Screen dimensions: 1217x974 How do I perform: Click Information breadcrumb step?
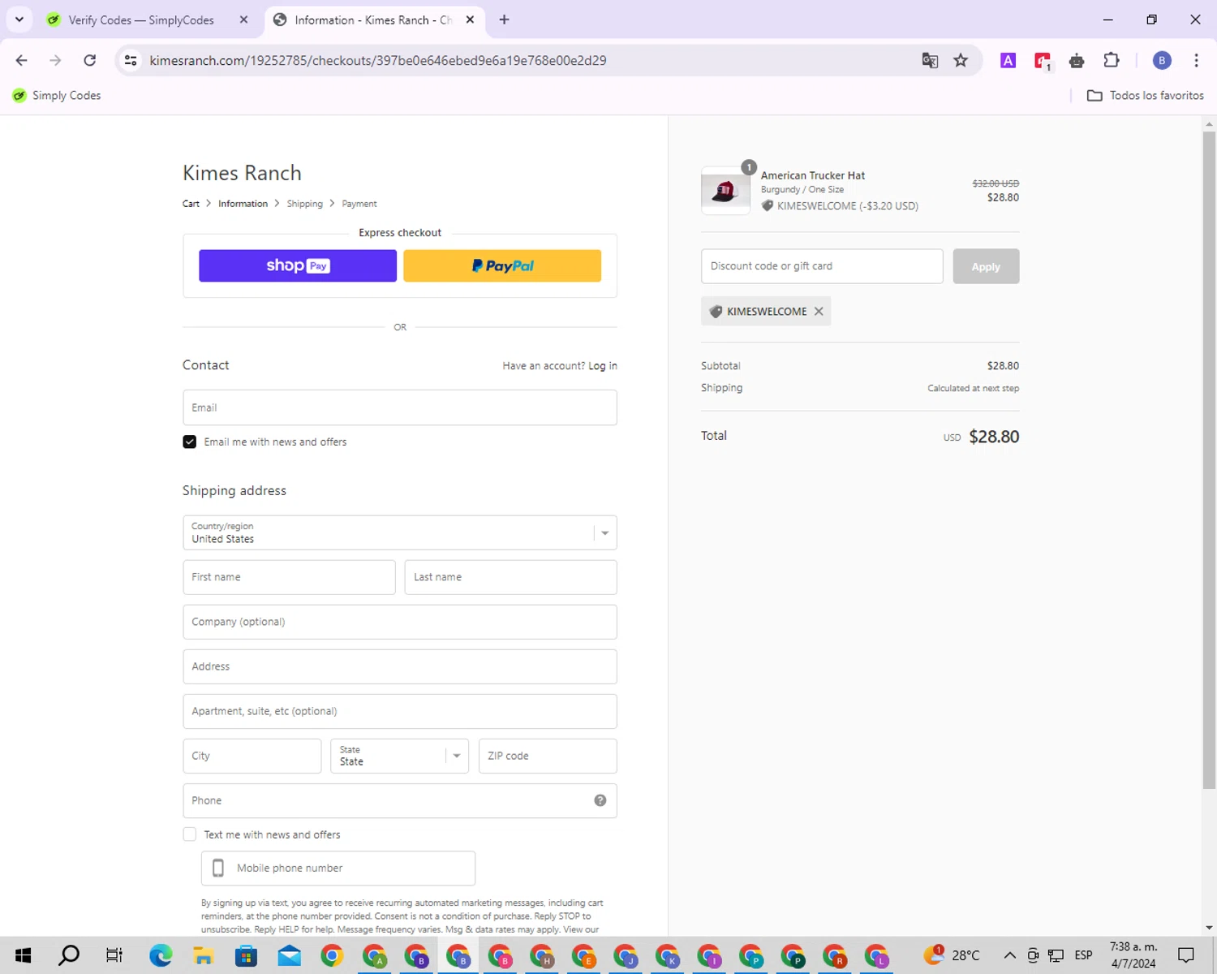pos(243,204)
